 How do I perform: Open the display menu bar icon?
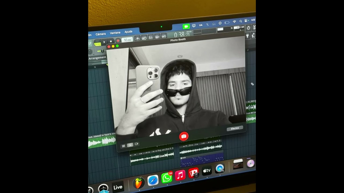pos(194,26)
